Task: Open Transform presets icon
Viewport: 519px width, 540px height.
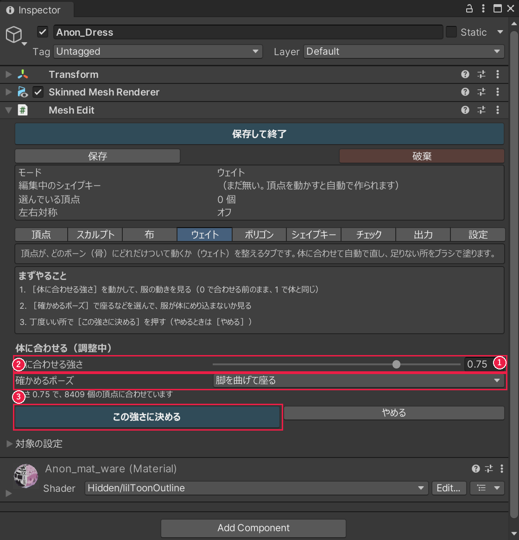Action: coord(481,74)
